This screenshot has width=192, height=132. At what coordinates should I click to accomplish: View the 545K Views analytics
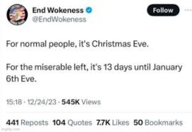pos(81,102)
